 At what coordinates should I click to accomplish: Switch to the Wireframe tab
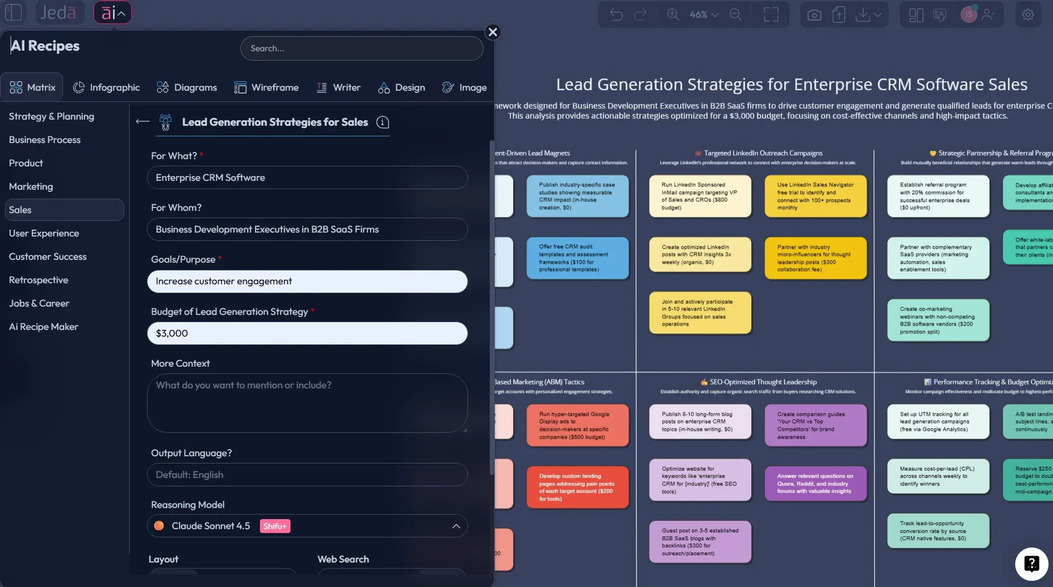(267, 87)
